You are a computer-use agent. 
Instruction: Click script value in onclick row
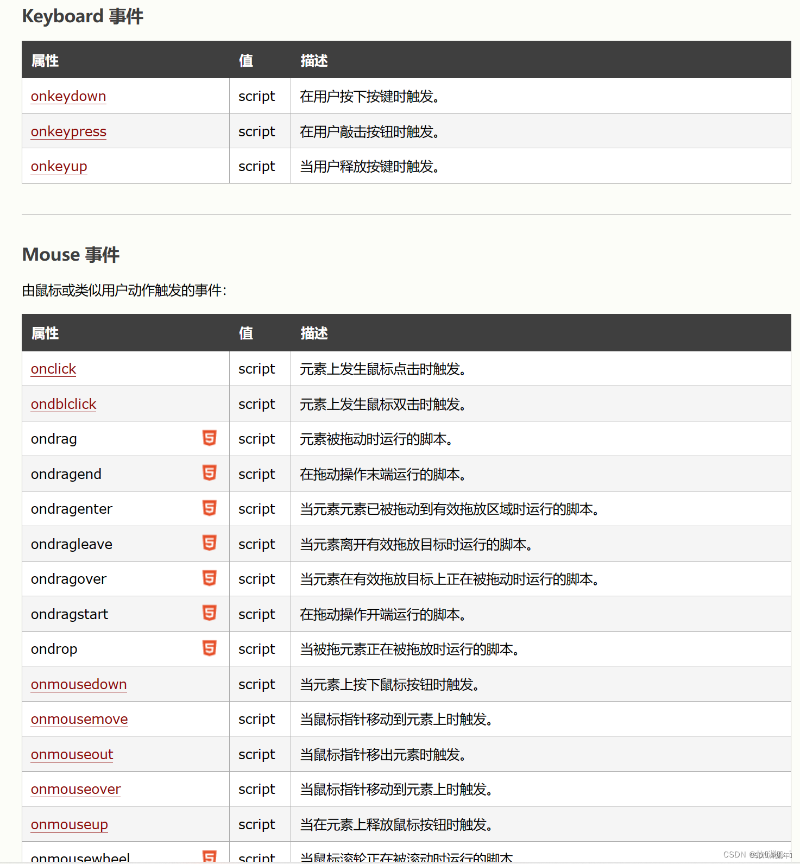click(x=256, y=369)
